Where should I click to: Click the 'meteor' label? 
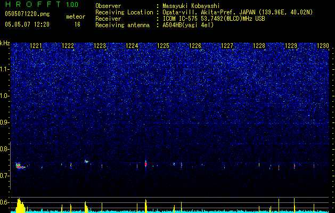[76, 17]
